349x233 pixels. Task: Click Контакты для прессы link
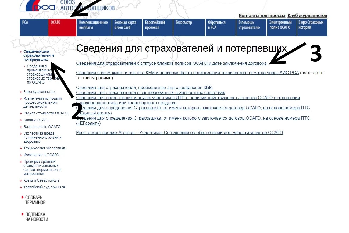click(262, 16)
